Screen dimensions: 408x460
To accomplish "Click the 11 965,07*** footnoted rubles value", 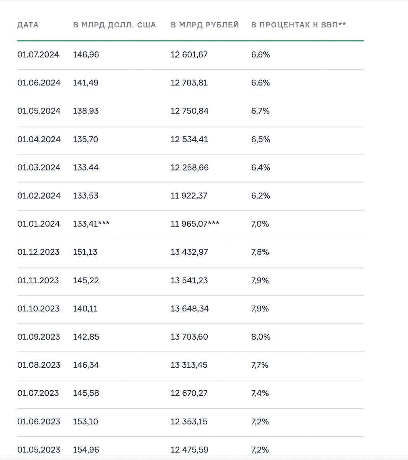I will pyautogui.click(x=195, y=224).
